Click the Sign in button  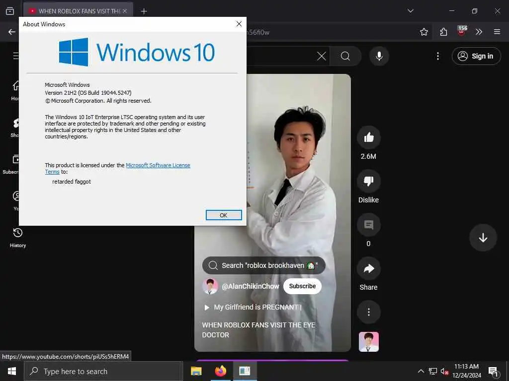coord(476,56)
